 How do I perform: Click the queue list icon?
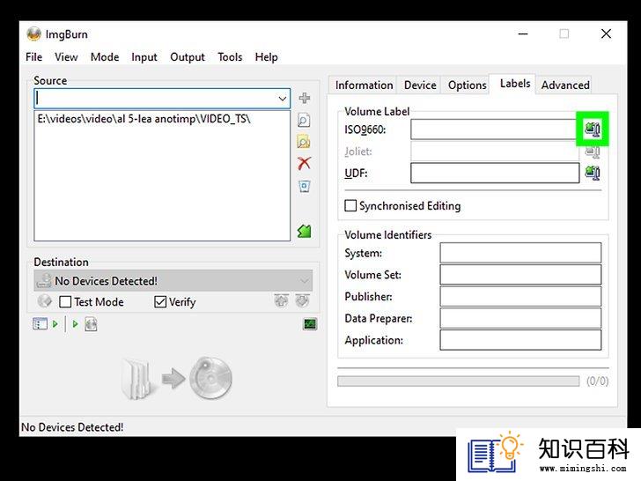(40, 324)
